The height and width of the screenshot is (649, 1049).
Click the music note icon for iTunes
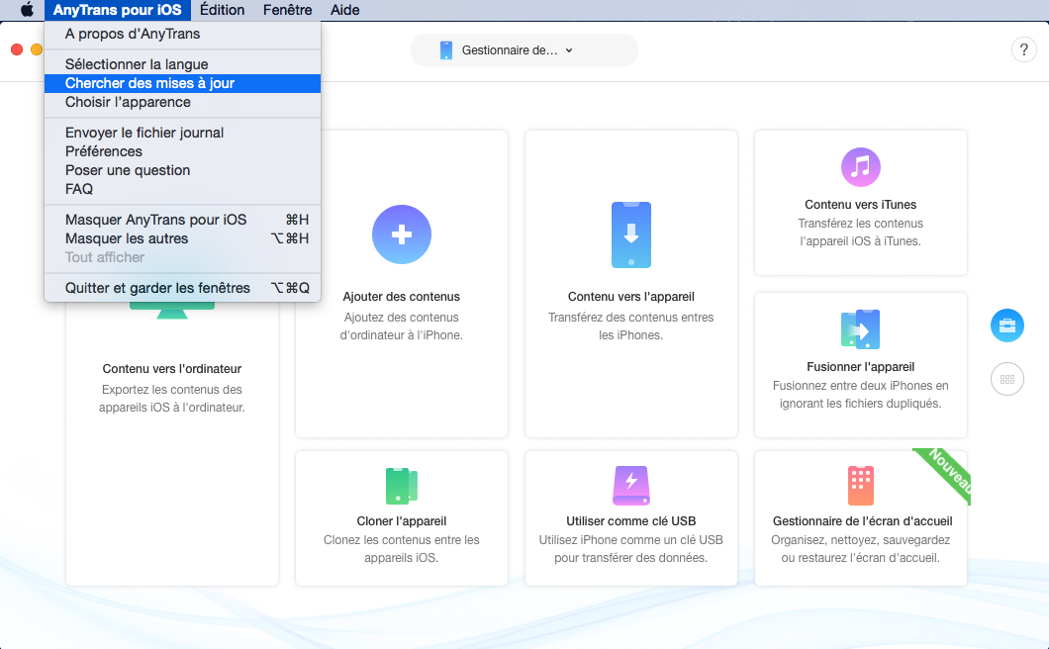tap(860, 166)
